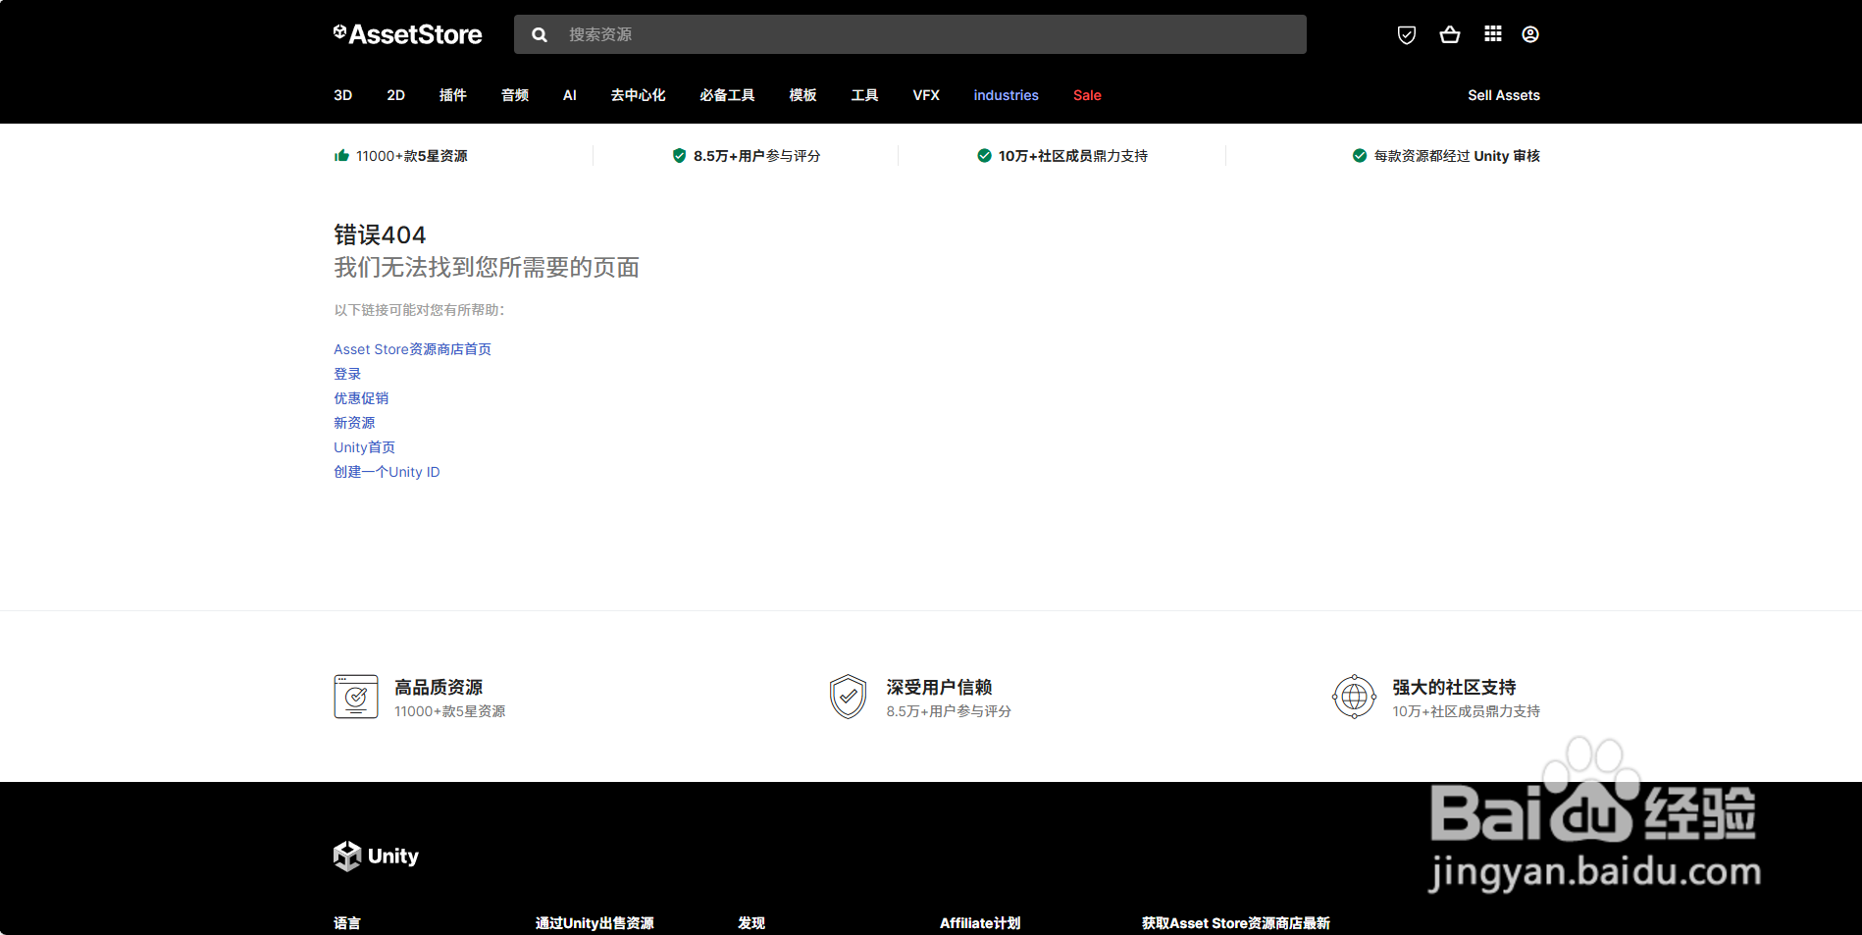Click the Sell Assets button
The image size is (1862, 935).
[1503, 95]
